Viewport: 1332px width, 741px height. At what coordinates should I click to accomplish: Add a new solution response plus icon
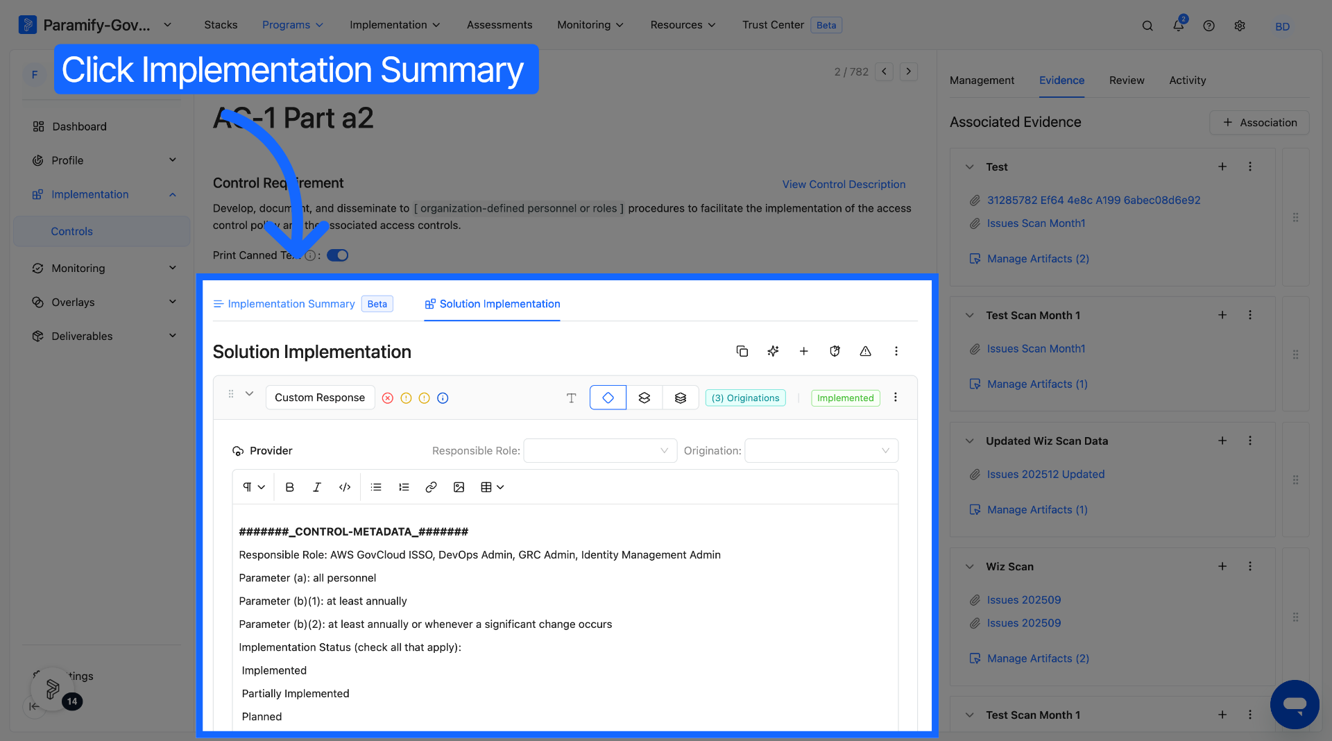tap(804, 351)
